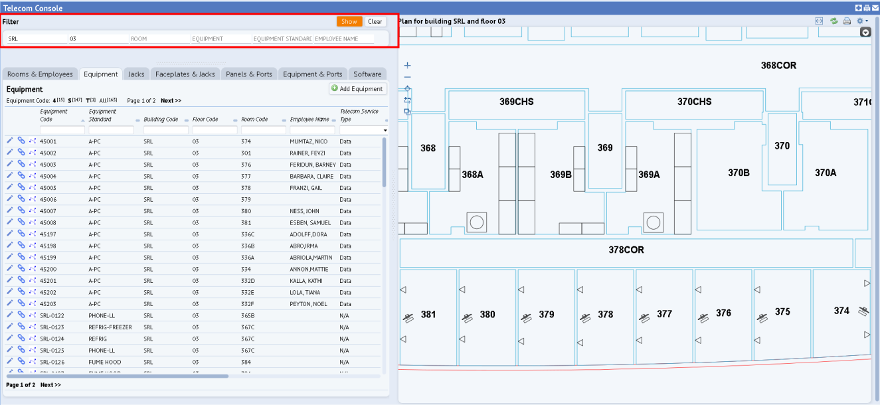Click the multi-select tool on plan
Screen dimensions: 880x405
408,111
